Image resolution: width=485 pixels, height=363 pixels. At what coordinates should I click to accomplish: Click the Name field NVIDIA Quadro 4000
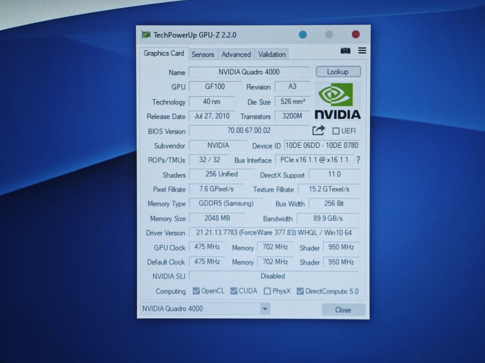tap(249, 72)
